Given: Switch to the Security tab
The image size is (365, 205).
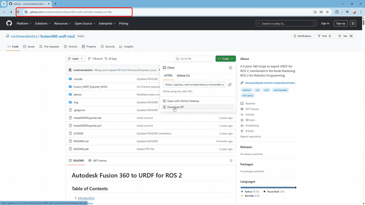Looking at the screenshot, I should pyautogui.click(x=108, y=46).
